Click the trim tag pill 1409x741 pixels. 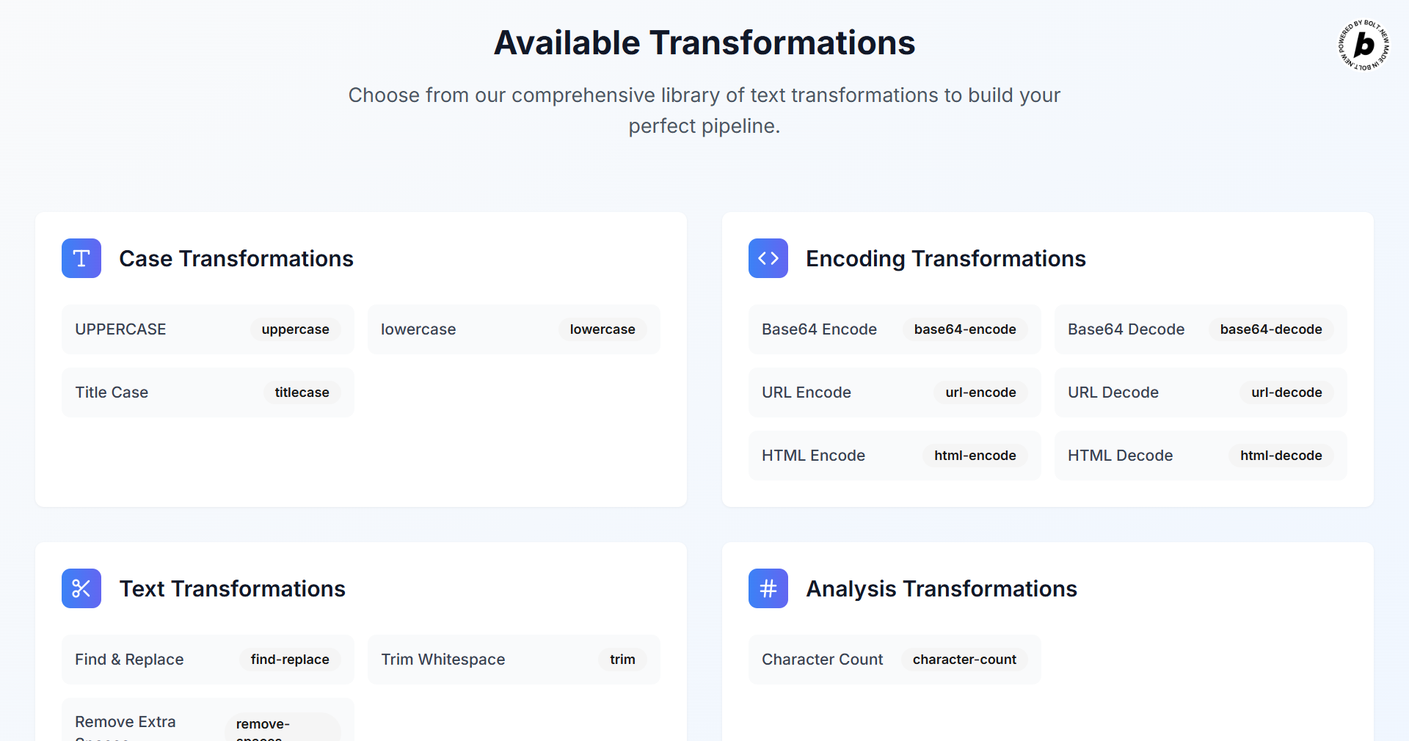tap(622, 659)
